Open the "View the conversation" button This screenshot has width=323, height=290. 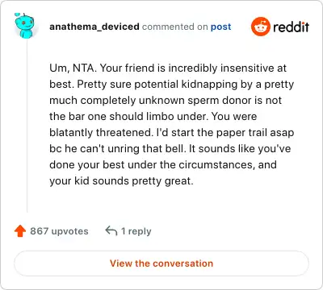coord(161,263)
